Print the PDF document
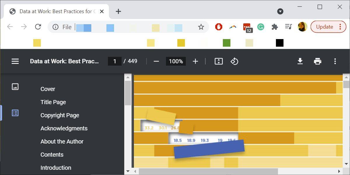Viewport: 350px width, 175px height. [x=318, y=61]
